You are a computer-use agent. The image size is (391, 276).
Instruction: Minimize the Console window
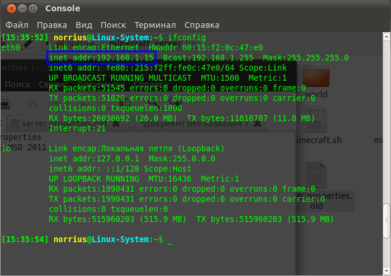click(22, 8)
